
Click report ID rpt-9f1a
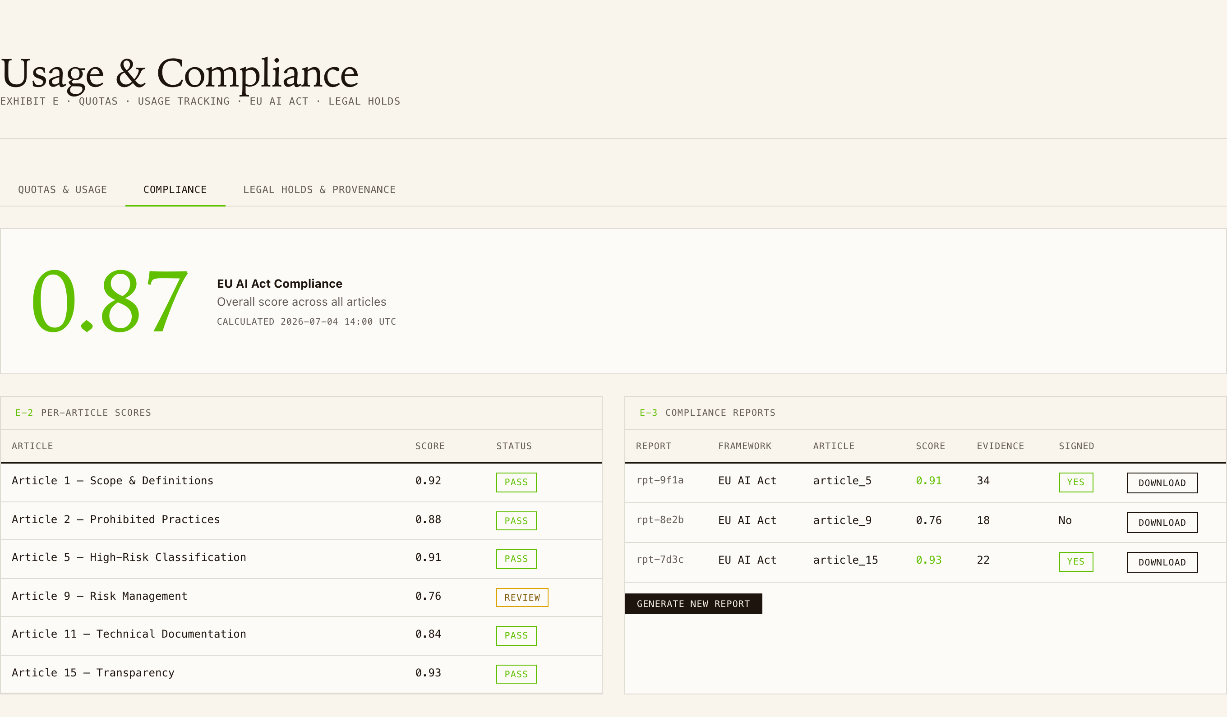660,480
